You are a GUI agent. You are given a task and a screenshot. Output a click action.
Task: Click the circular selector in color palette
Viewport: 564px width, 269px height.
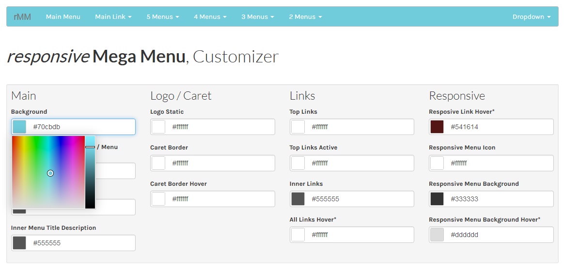tap(50, 173)
